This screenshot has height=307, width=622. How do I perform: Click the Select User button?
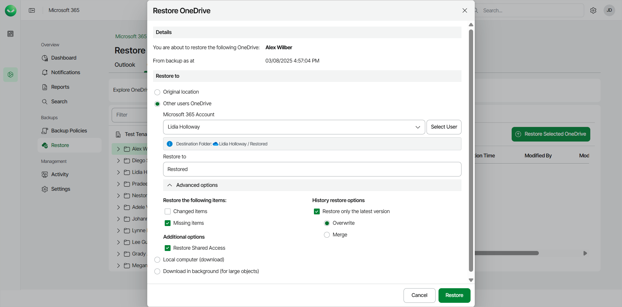444,127
